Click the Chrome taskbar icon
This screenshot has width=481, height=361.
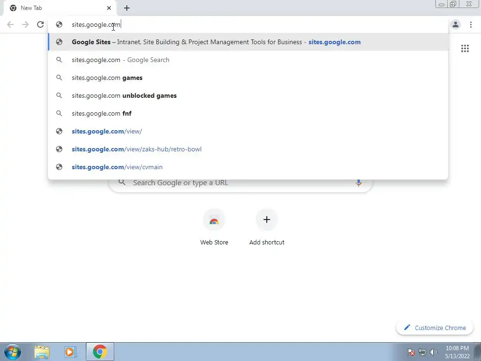(100, 352)
